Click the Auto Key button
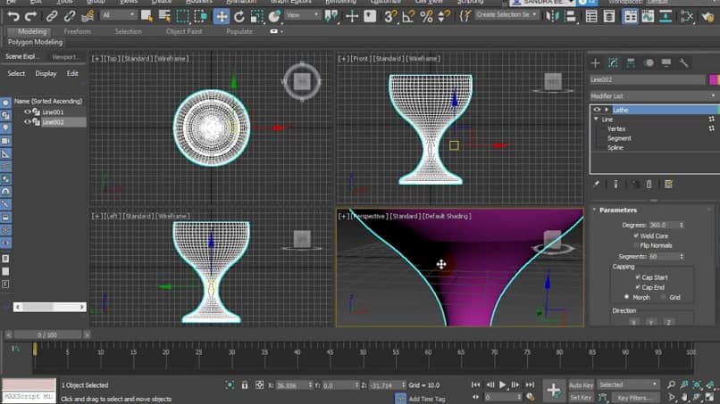This screenshot has height=404, width=720. point(581,385)
